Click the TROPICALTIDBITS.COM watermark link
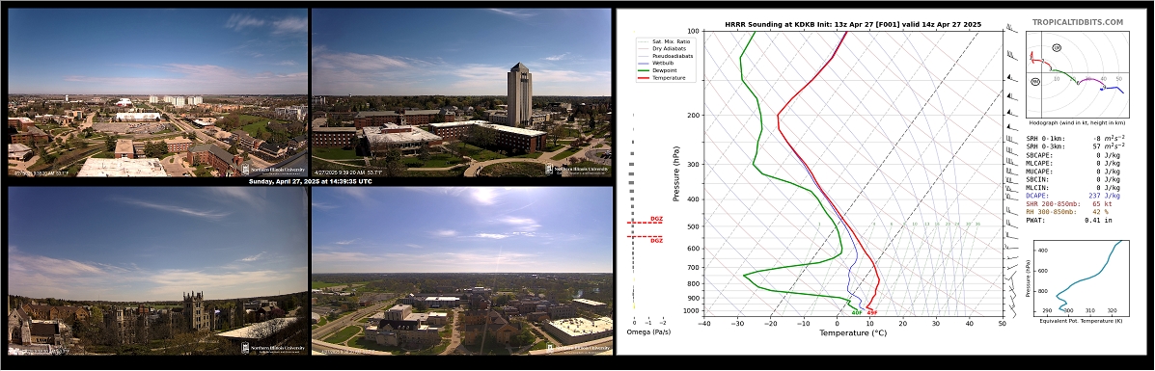This screenshot has width=1155, height=371. pyautogui.click(x=1077, y=23)
